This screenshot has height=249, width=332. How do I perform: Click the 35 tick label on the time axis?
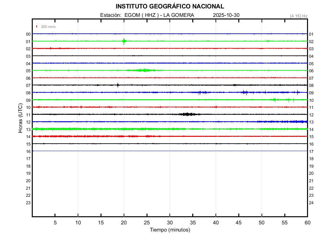[x=193, y=222]
